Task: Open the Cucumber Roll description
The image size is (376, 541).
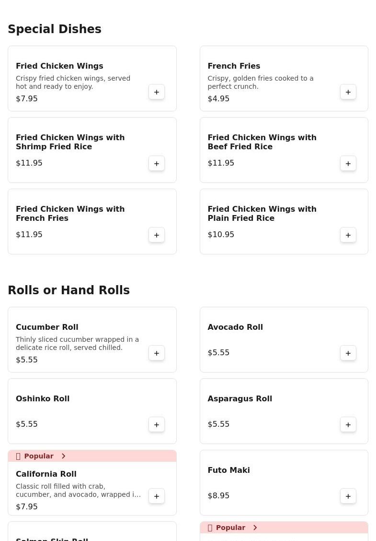Action: click(x=77, y=344)
